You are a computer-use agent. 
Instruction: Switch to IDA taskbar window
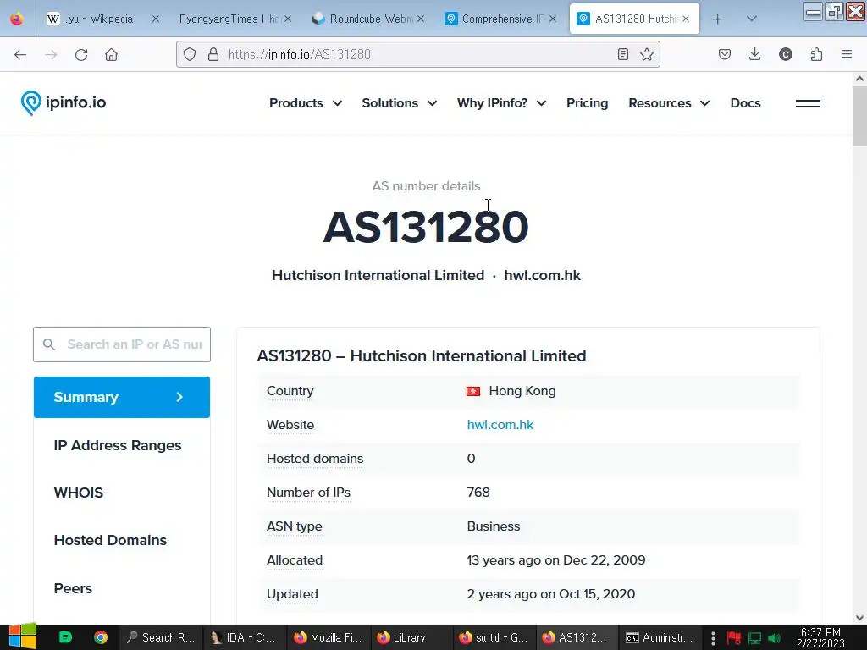(243, 637)
